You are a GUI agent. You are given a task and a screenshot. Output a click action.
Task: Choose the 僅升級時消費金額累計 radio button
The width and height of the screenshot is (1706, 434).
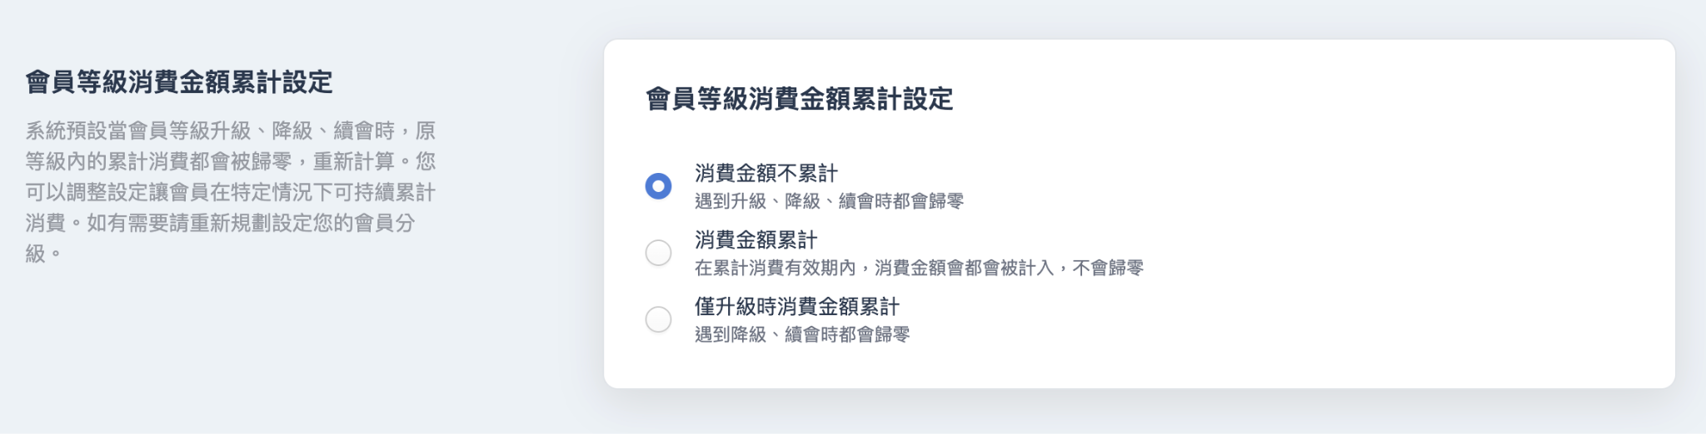(658, 319)
